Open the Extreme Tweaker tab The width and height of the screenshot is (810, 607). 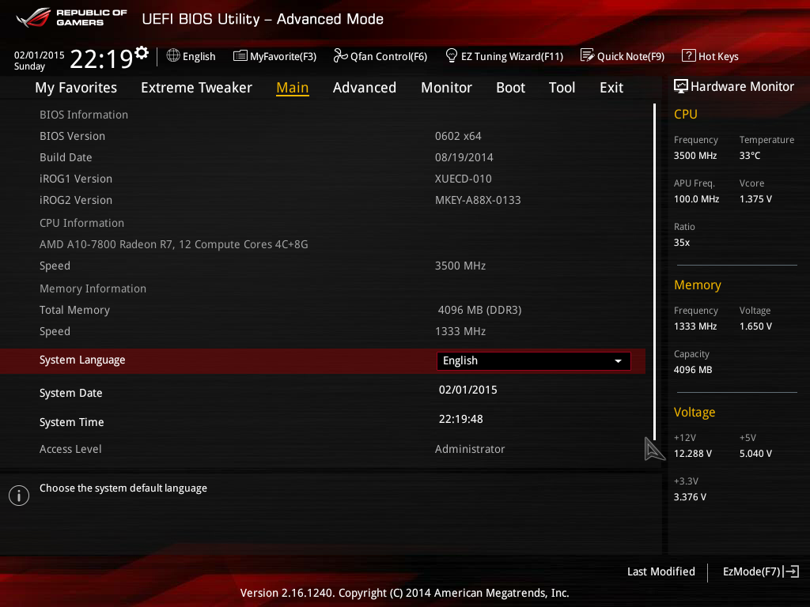point(196,88)
